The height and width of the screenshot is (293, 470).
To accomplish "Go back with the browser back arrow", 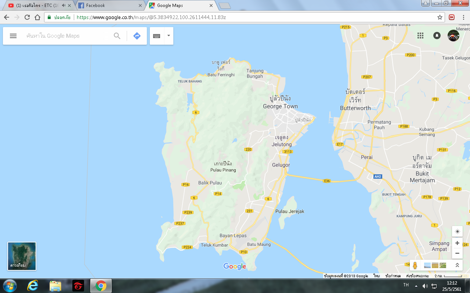I will click(7, 17).
